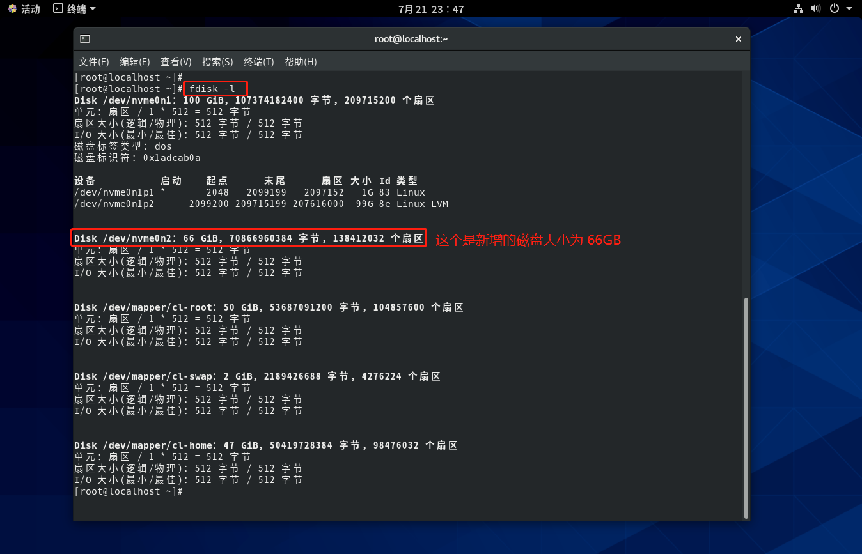Open the 文件(F) menu

(x=93, y=62)
